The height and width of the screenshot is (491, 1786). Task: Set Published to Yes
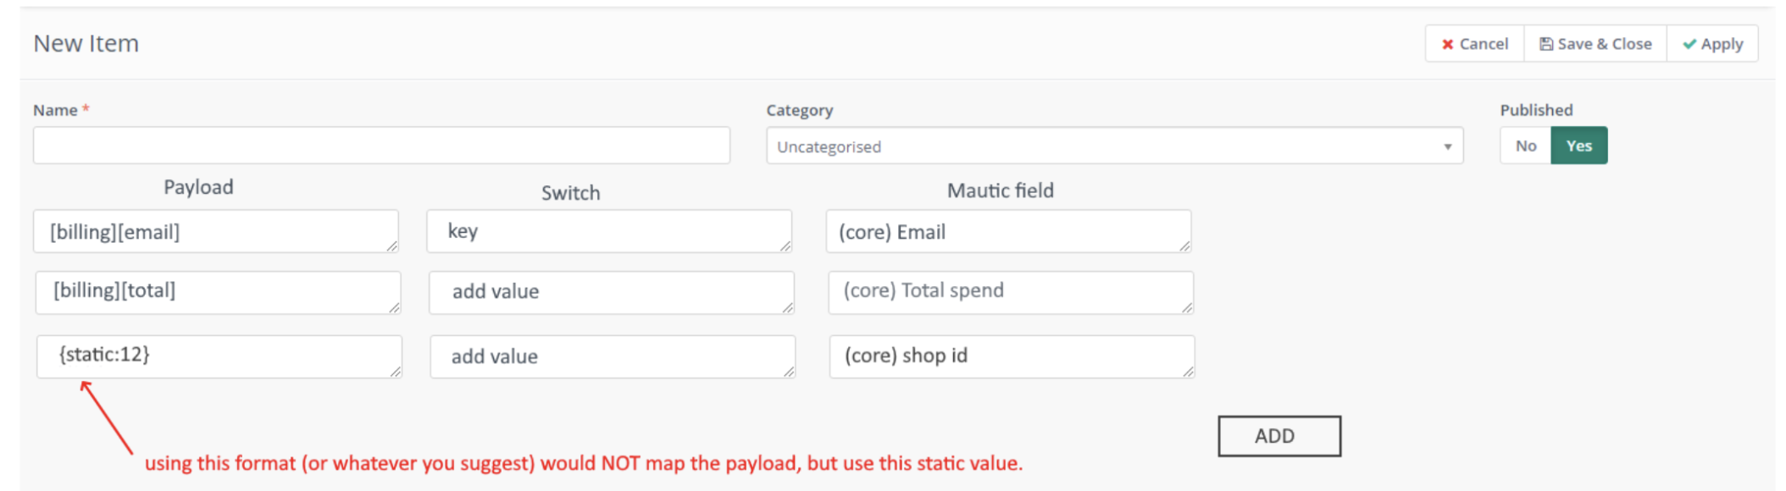(1579, 145)
